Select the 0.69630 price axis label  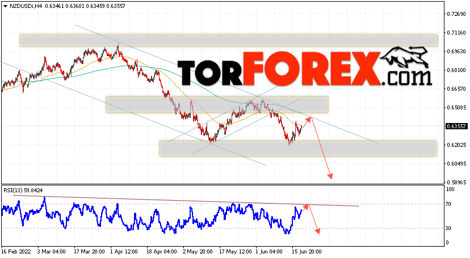pyautogui.click(x=456, y=52)
